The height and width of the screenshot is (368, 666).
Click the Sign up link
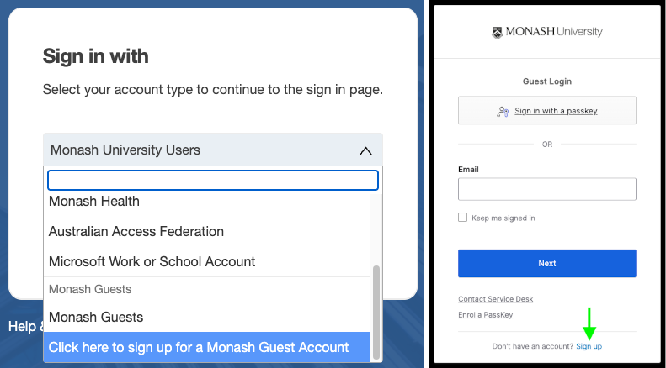[x=589, y=346]
